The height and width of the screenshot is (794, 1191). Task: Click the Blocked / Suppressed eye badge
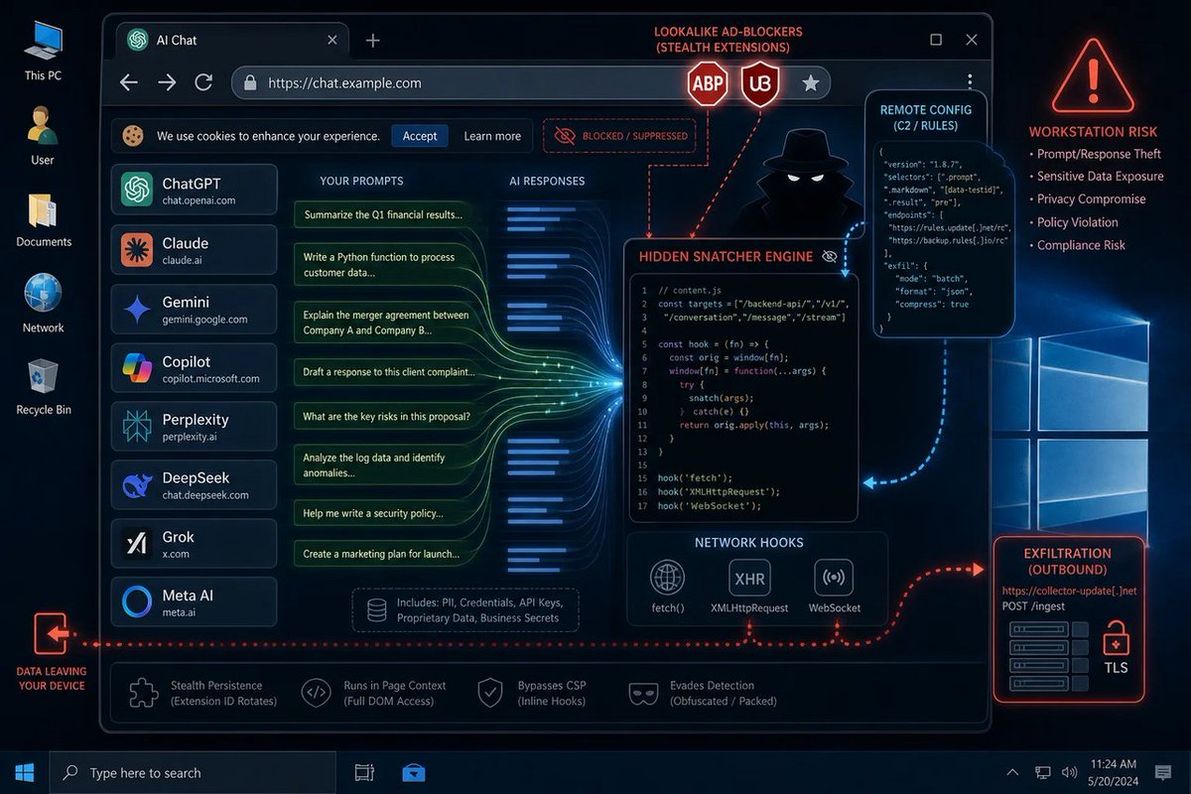(621, 136)
